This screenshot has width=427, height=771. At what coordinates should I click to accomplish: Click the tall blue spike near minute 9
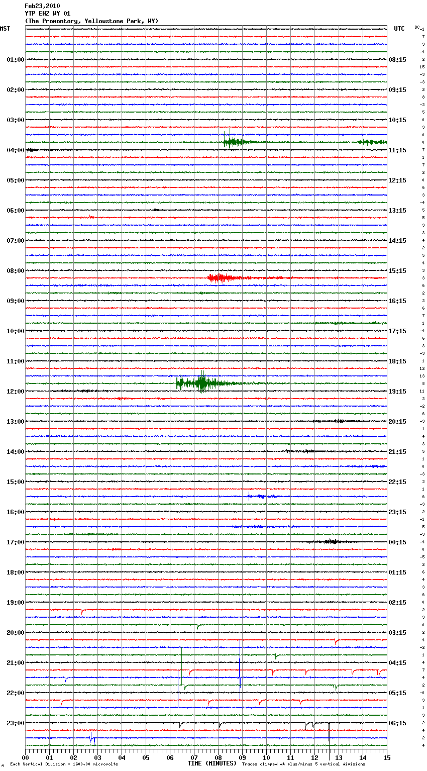pyautogui.click(x=240, y=668)
